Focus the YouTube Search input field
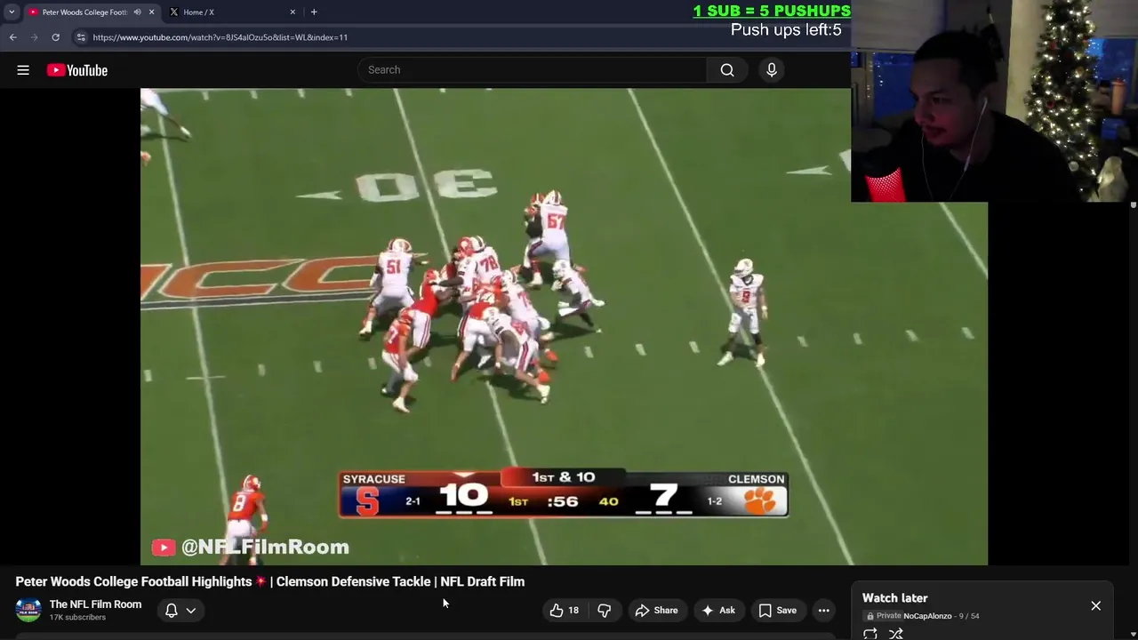1138x640 pixels. point(533,70)
